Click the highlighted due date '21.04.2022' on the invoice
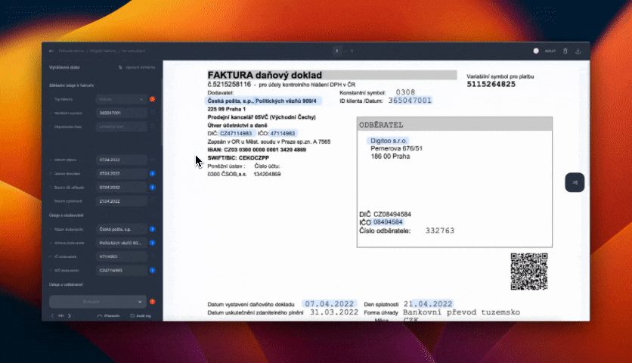Screen dimensions: 632x363 tap(428, 304)
